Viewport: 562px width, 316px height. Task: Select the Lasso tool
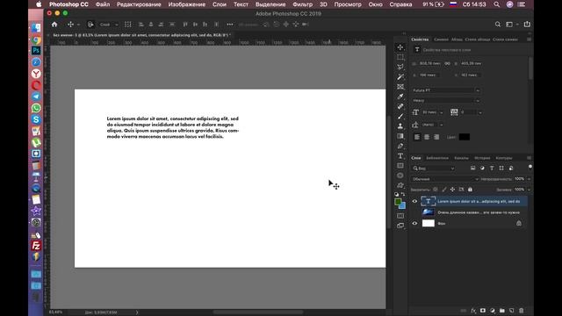[400, 67]
